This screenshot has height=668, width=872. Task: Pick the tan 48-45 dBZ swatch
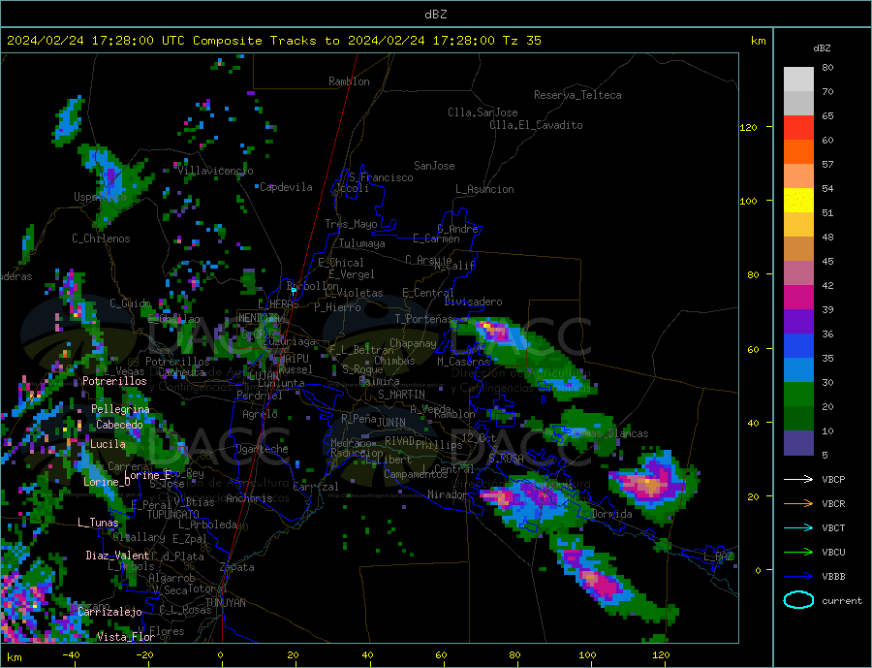pyautogui.click(x=798, y=249)
